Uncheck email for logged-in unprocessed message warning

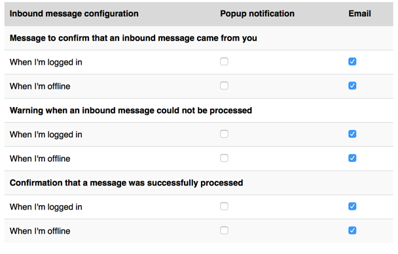[x=352, y=134]
